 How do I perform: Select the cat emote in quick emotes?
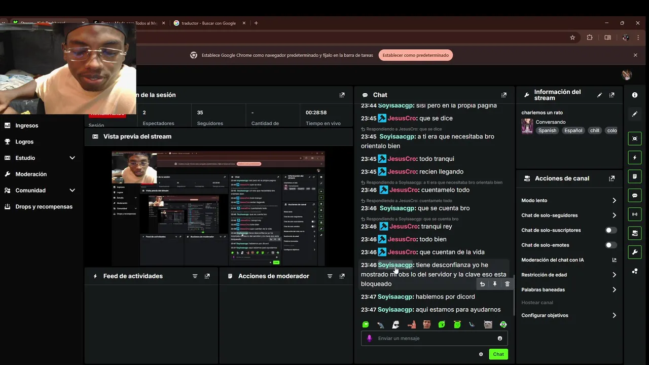[x=488, y=324]
